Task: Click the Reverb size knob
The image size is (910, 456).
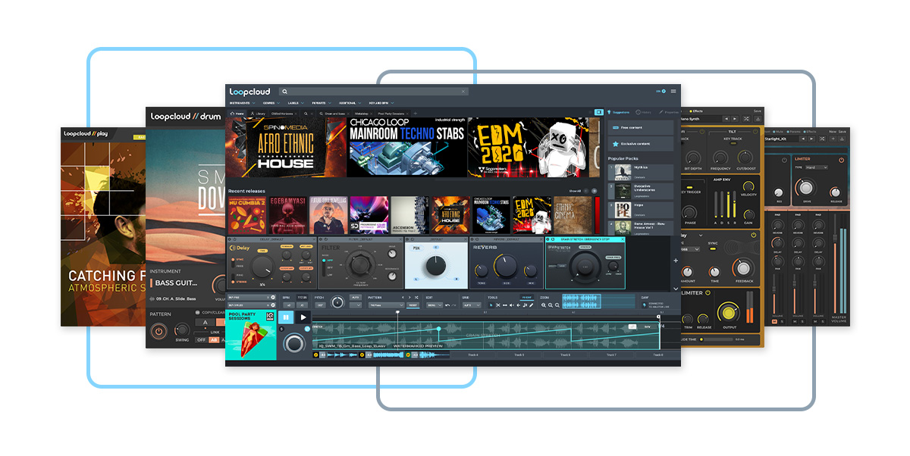Action: pos(505,266)
